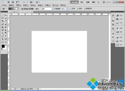Viewport: 125px width, 91px height.
Task: Switch to 摄影 workspace
Action: [93, 2]
